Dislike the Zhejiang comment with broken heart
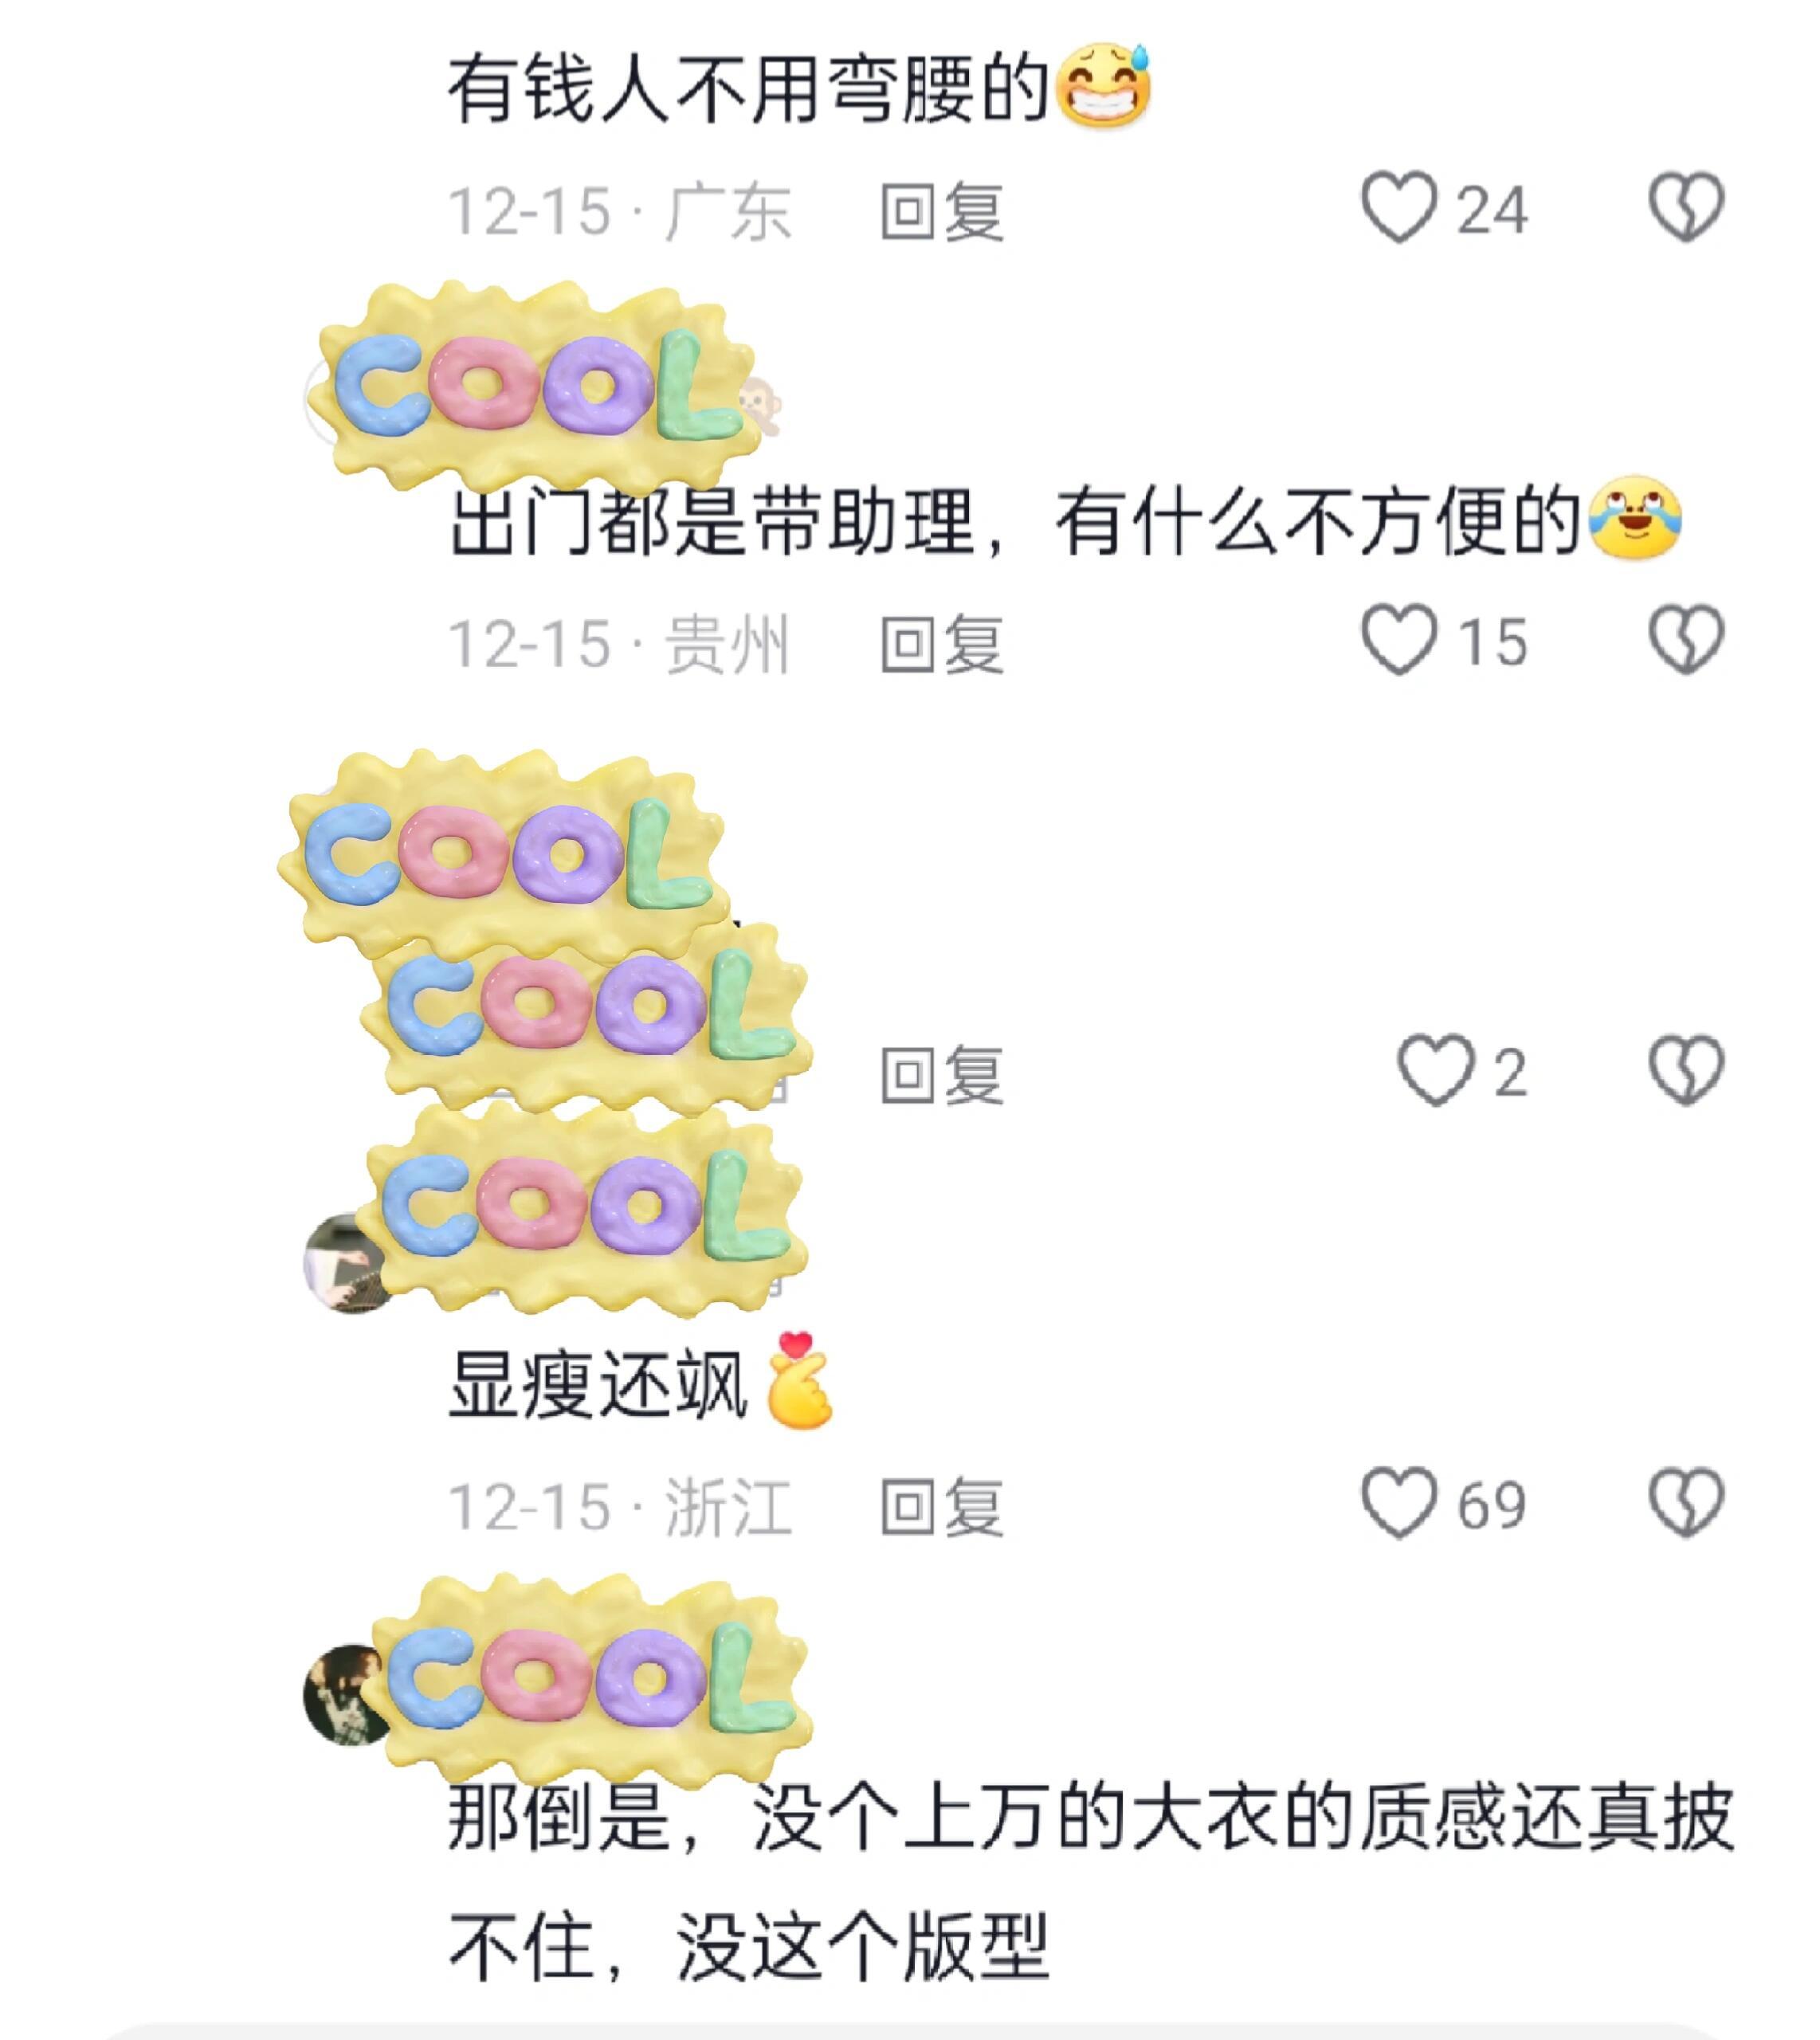Viewport: 1820px width, 2040px height. tap(1686, 1503)
